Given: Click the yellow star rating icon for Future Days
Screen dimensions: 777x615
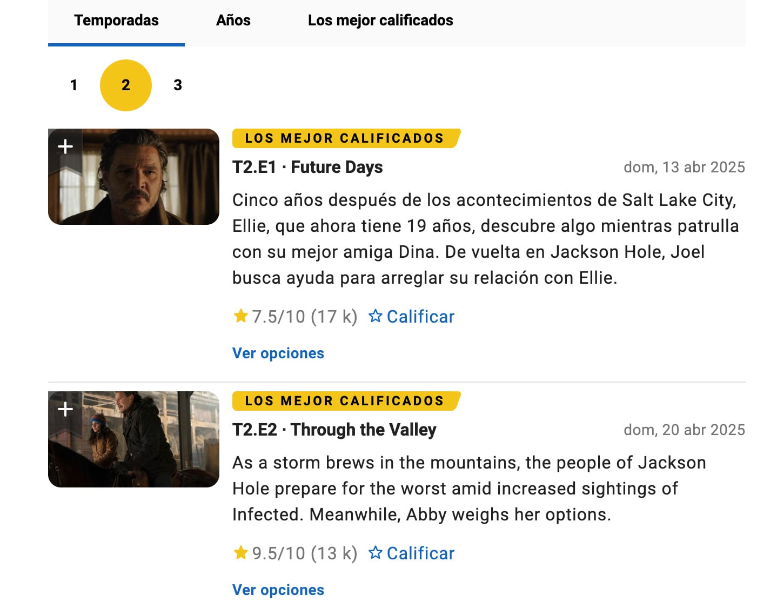Looking at the screenshot, I should [240, 316].
